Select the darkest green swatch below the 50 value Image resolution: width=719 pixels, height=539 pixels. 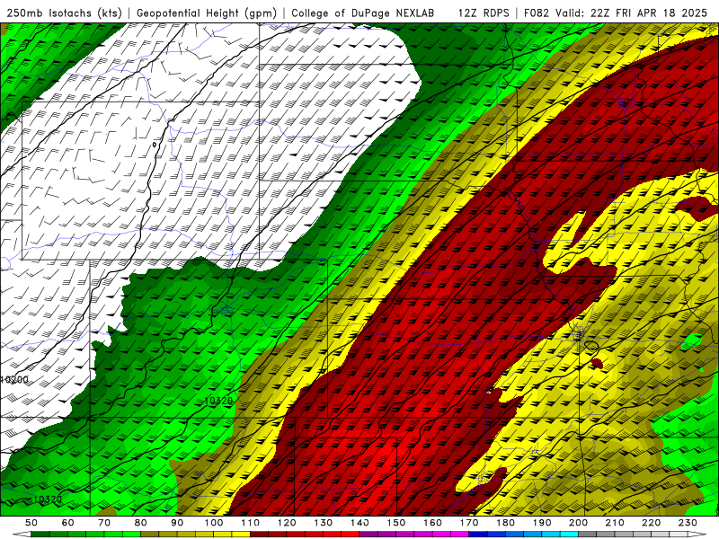click(x=40, y=535)
